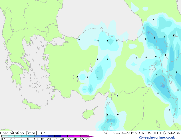Click the "(06+339)" forecast offset text

(x=172, y=133)
